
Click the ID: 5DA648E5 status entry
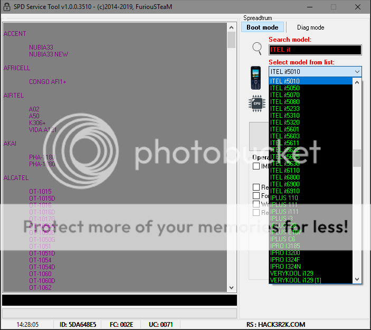tap(78, 324)
